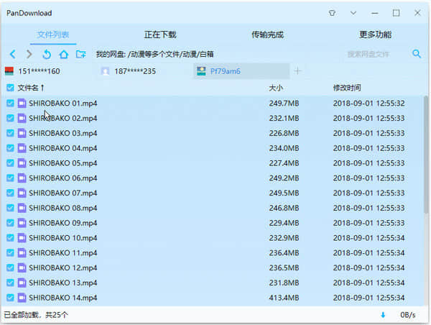Uncheck SHIROBAKO 06.mp4 checkbox
The width and height of the screenshot is (431, 325).
coord(10,178)
